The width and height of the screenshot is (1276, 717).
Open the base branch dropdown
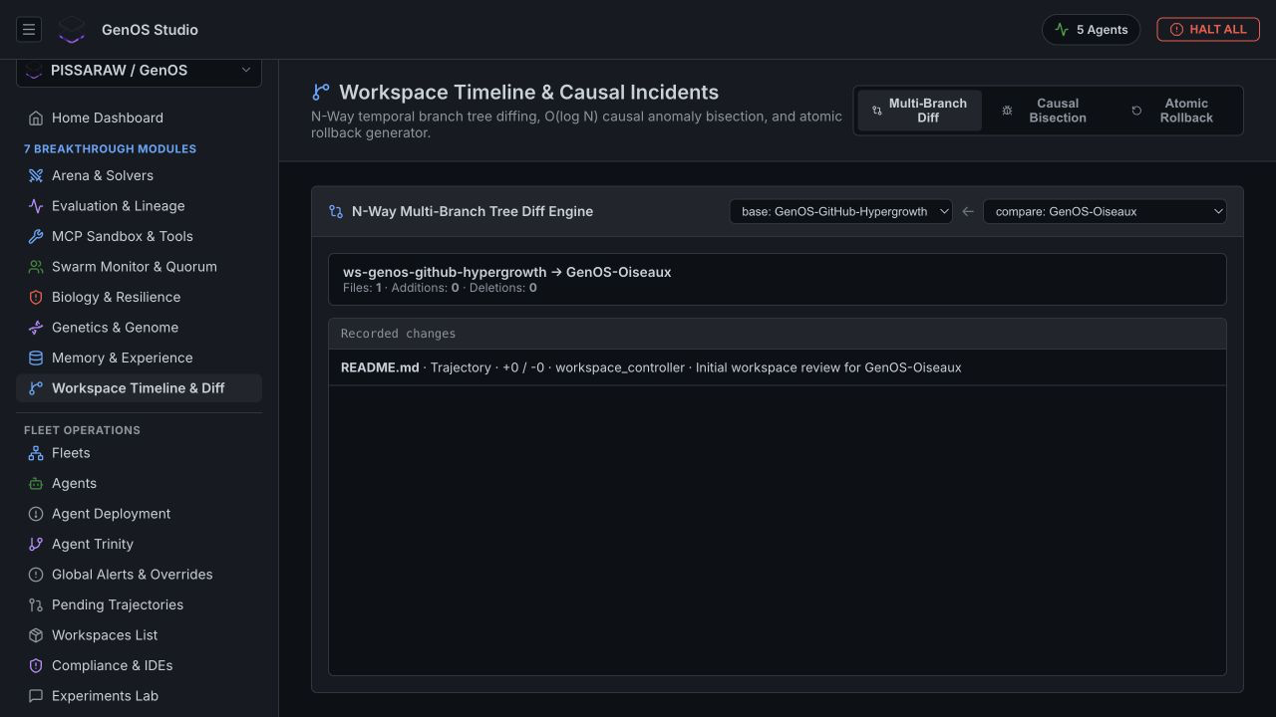click(x=840, y=211)
